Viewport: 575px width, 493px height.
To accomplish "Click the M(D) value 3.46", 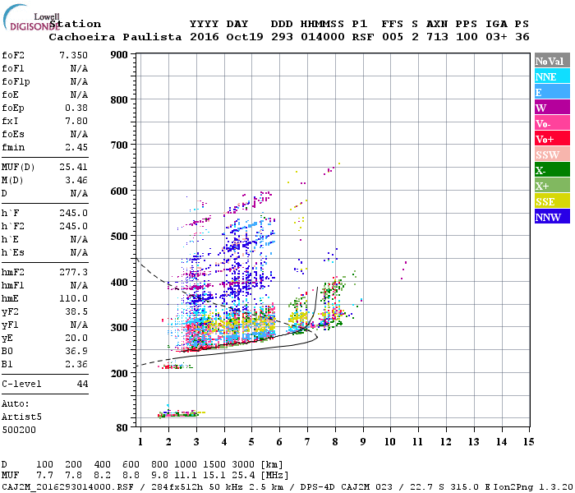I will click(x=76, y=181).
